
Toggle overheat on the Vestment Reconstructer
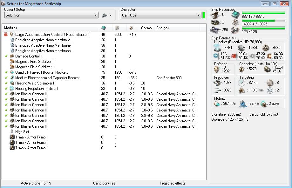point(6,35)
